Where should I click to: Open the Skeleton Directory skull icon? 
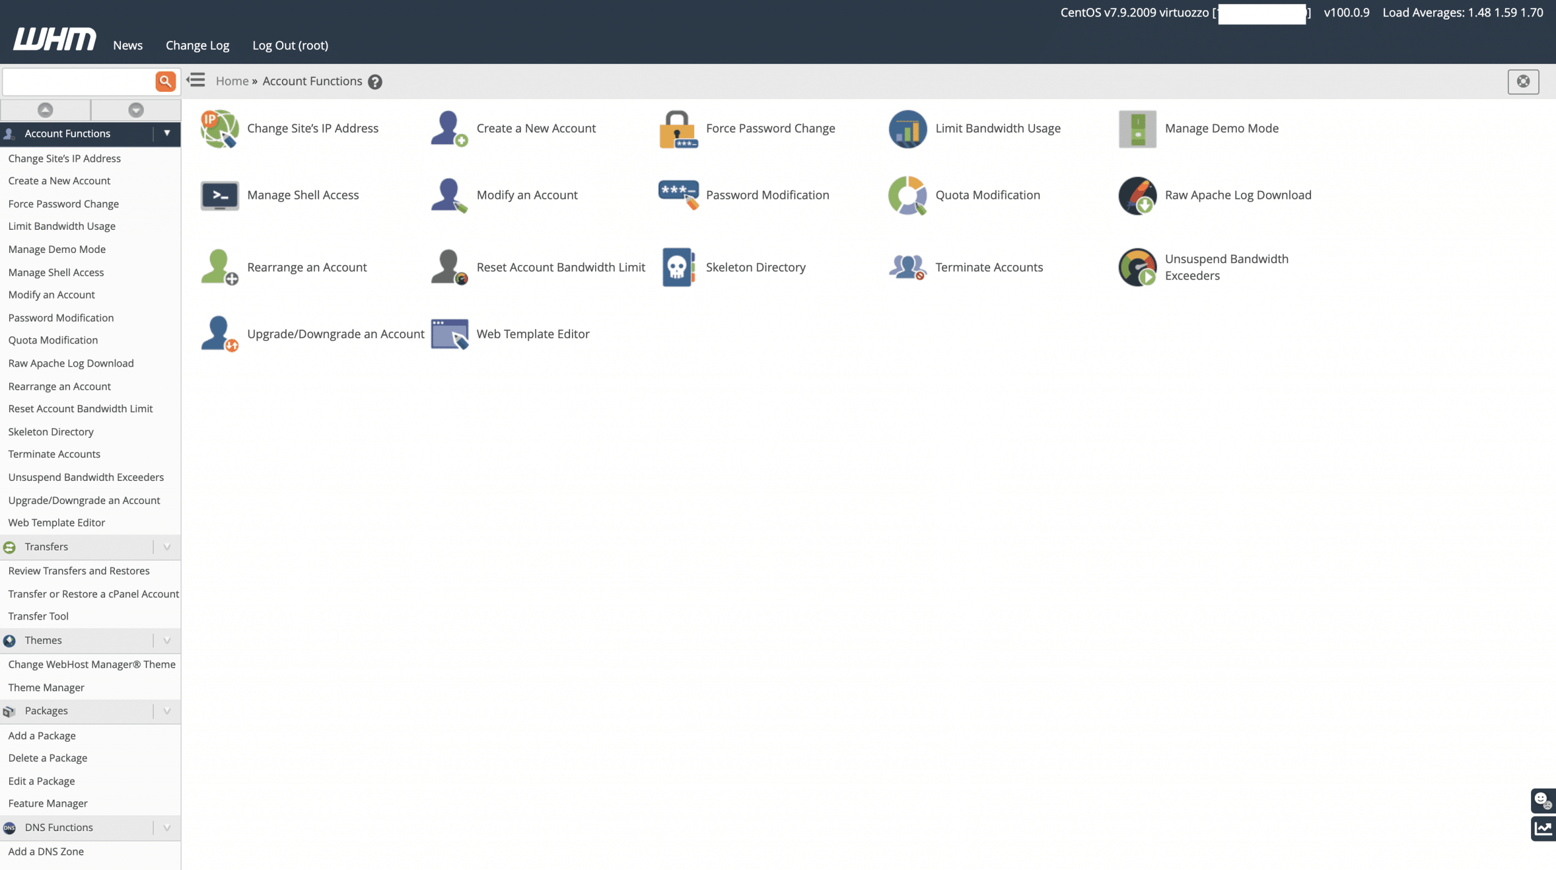click(x=678, y=267)
